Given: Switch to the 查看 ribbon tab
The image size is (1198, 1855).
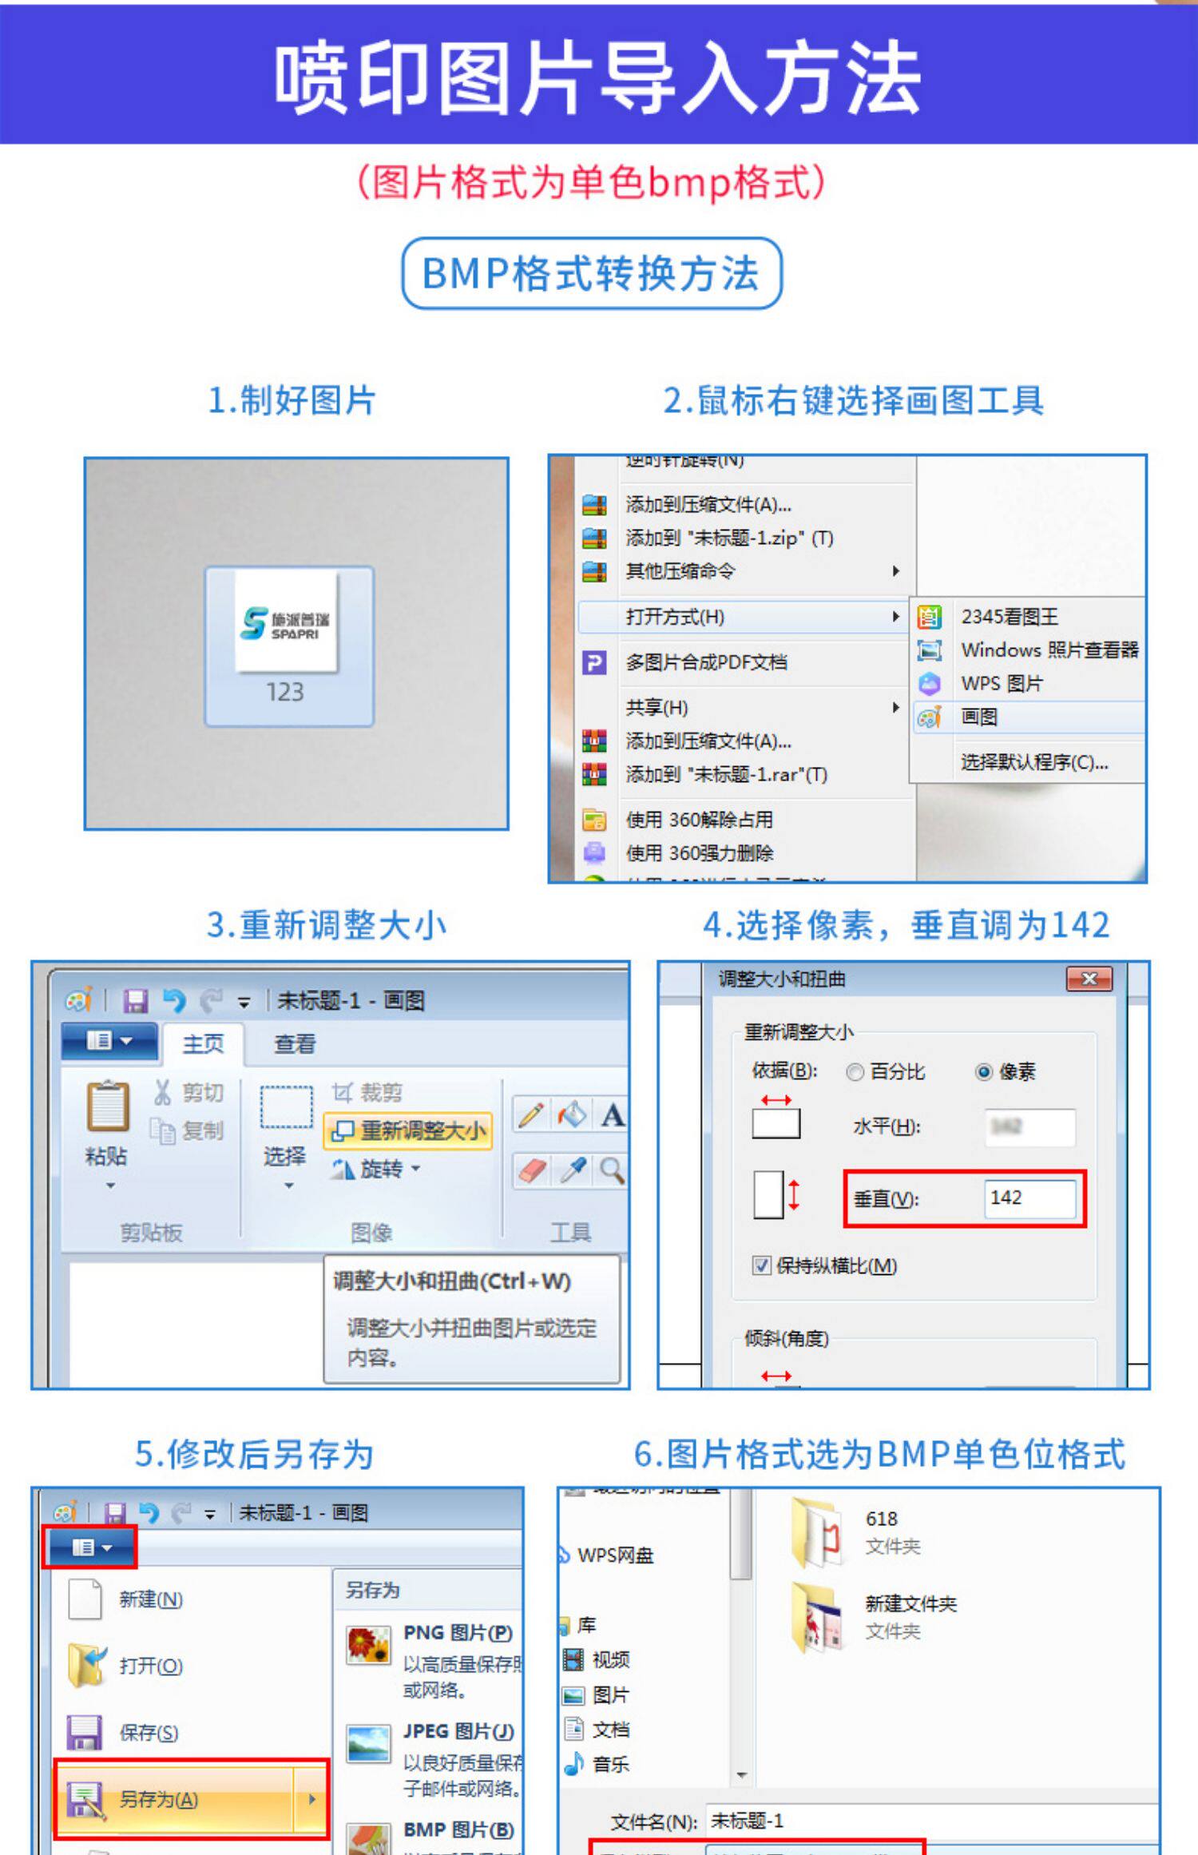Looking at the screenshot, I should tap(295, 1043).
